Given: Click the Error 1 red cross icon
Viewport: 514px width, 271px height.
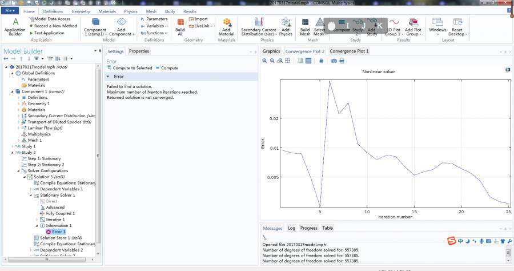Looking at the screenshot, I should tap(49, 232).
